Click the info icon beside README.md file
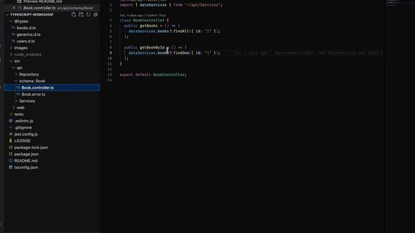The width and height of the screenshot is (415, 233). [10, 161]
